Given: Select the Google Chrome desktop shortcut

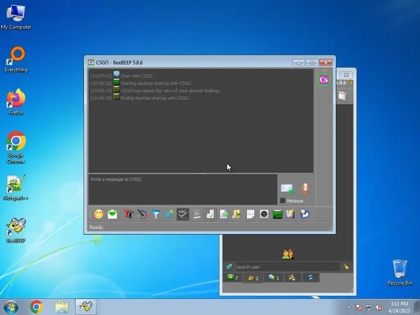Looking at the screenshot, I should [x=16, y=147].
